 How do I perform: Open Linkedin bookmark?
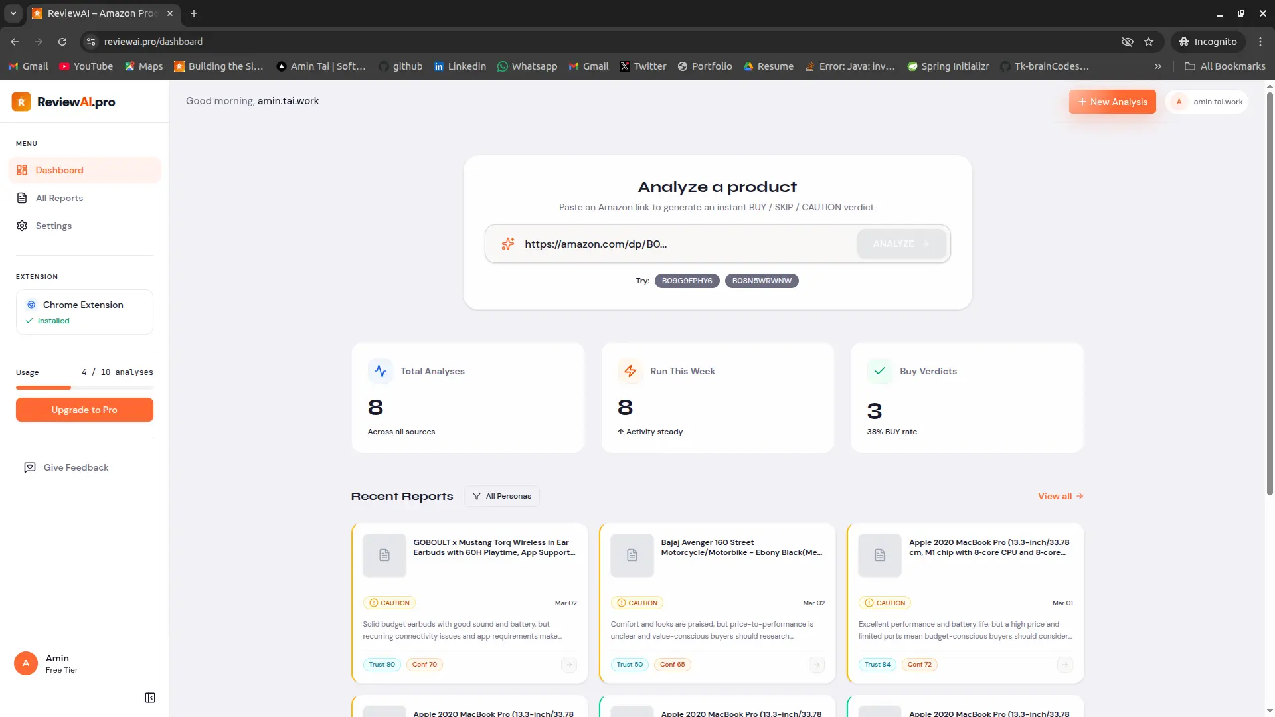click(x=460, y=66)
